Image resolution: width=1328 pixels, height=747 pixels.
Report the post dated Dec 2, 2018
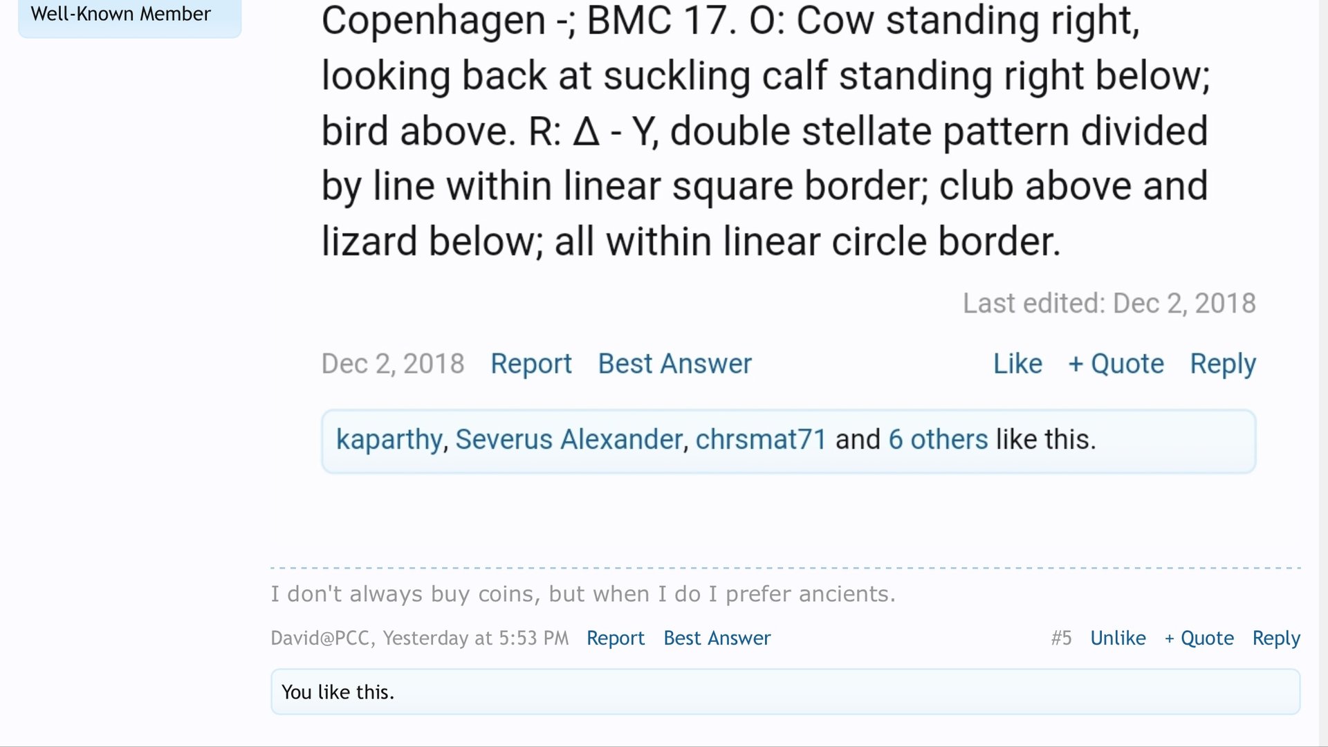pyautogui.click(x=531, y=364)
